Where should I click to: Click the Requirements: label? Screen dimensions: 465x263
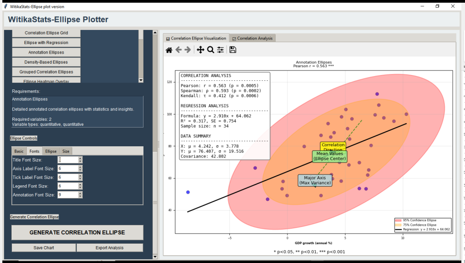26,91
